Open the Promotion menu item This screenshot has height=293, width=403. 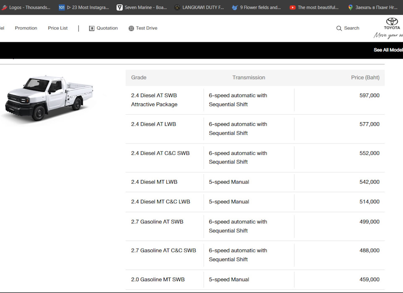click(x=26, y=28)
